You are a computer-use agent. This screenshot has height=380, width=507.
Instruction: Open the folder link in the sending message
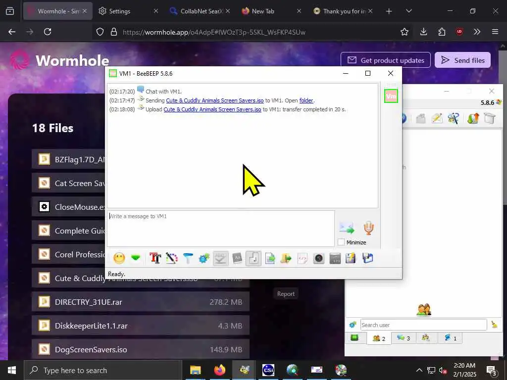coord(306,100)
